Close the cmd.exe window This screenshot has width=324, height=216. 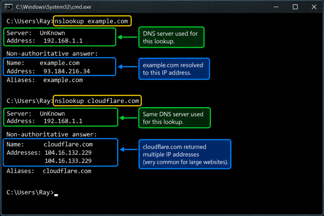pyautogui.click(x=314, y=7)
